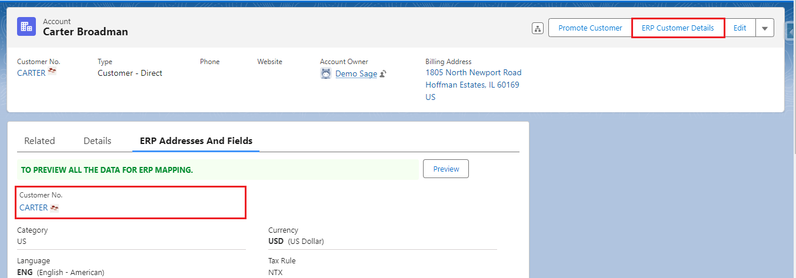Image resolution: width=796 pixels, height=278 pixels.
Task: Expand the collapsed right-edge side panel
Action: coord(791,31)
